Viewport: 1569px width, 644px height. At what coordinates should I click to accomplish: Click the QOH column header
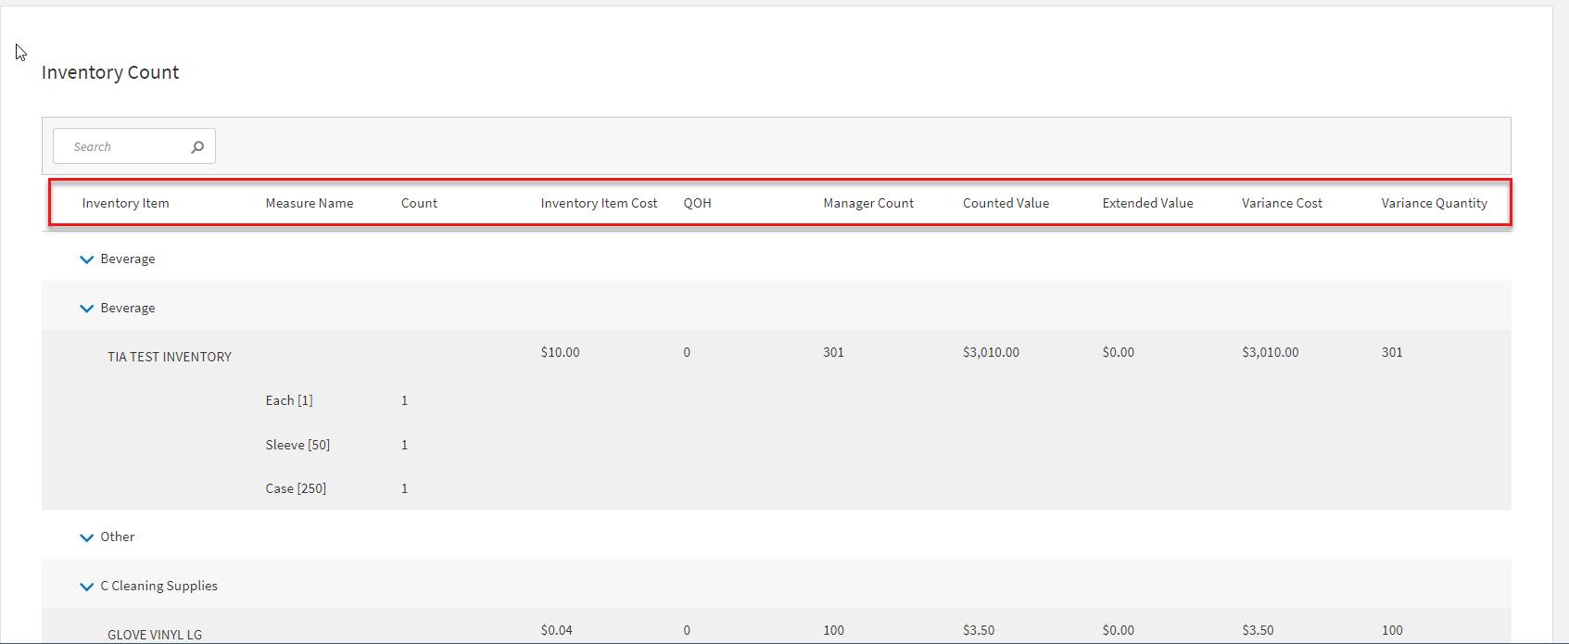pyautogui.click(x=697, y=203)
